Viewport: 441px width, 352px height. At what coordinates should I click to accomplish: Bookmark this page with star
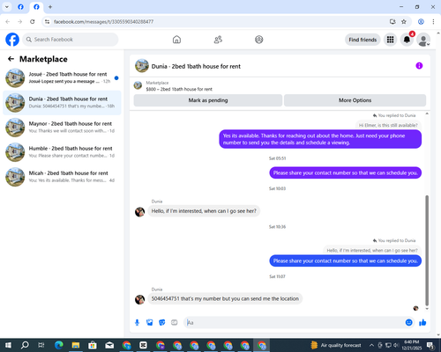coord(404,22)
